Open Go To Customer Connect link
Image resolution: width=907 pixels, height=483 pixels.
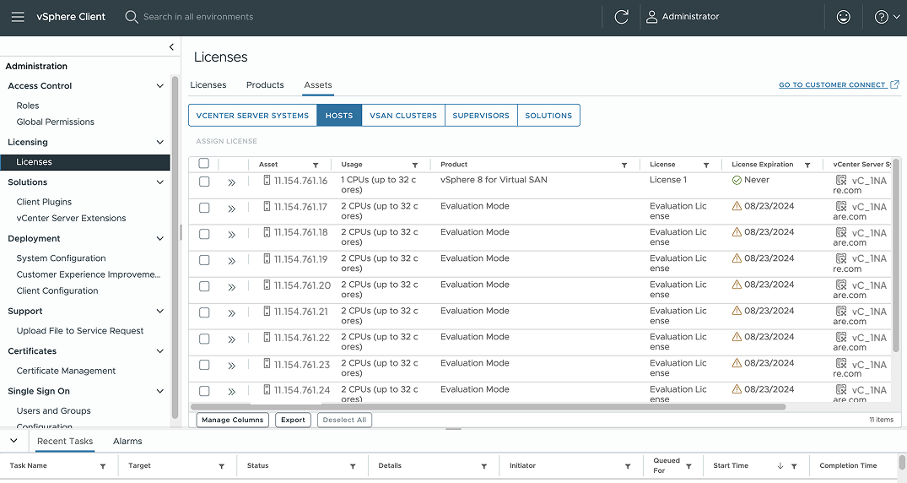(832, 84)
